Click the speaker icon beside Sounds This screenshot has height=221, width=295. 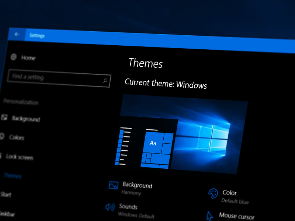(x=110, y=207)
